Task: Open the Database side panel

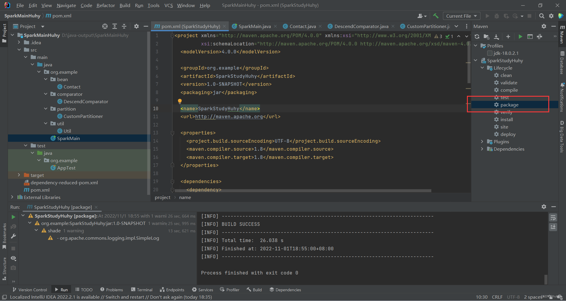Action: click(562, 62)
